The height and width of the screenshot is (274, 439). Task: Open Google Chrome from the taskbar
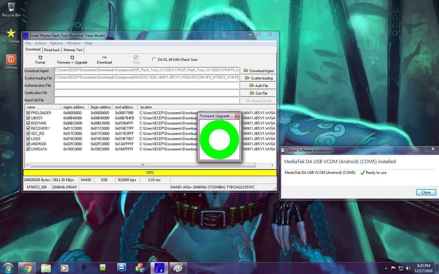pyautogui.click(x=27, y=268)
